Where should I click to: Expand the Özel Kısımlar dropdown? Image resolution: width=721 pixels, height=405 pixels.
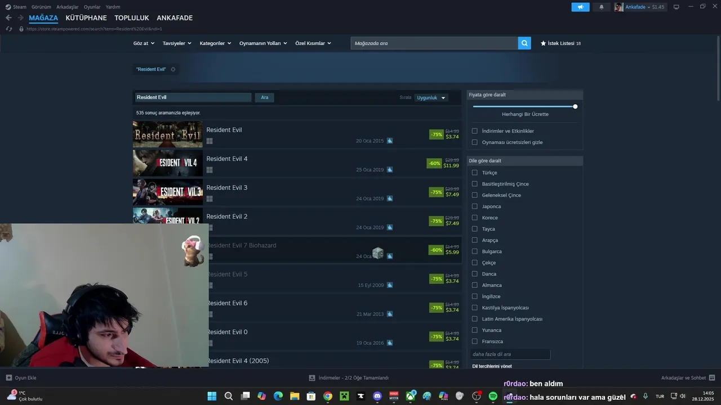click(x=313, y=43)
